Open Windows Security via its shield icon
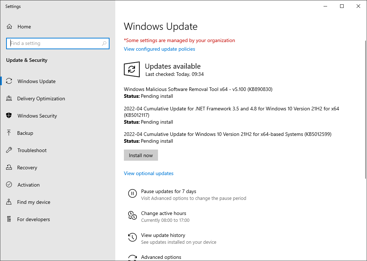 pyautogui.click(x=9, y=115)
